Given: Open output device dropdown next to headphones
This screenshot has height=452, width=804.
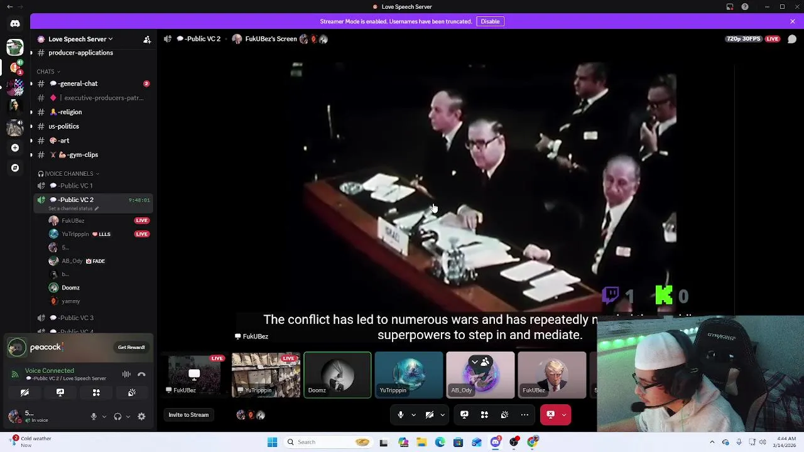Looking at the screenshot, I should click(128, 416).
